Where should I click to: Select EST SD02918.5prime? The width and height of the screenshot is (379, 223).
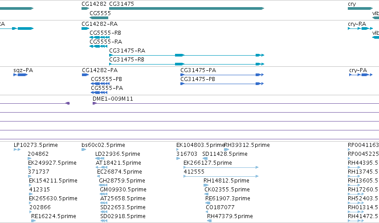point(104,221)
